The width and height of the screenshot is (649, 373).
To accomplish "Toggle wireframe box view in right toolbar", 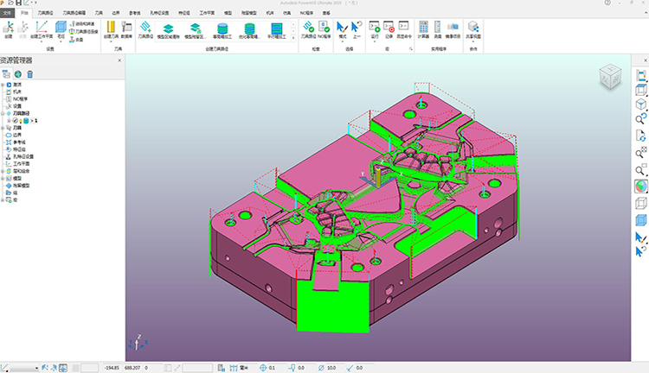I will pos(640,203).
